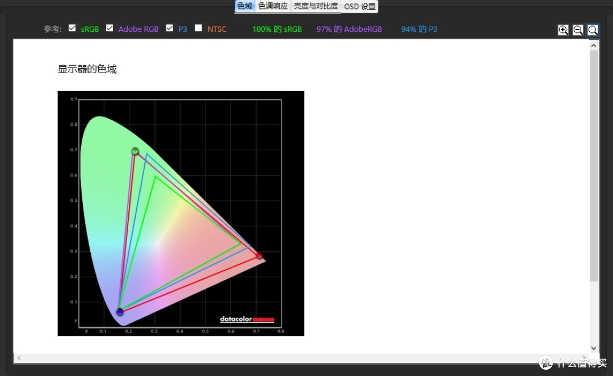Click the datacolor logo on the chart
This screenshot has height=376, width=613.
coord(247,319)
